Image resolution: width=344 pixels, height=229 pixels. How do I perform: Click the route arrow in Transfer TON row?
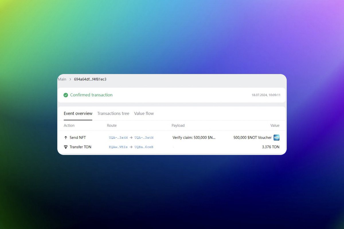(131, 147)
